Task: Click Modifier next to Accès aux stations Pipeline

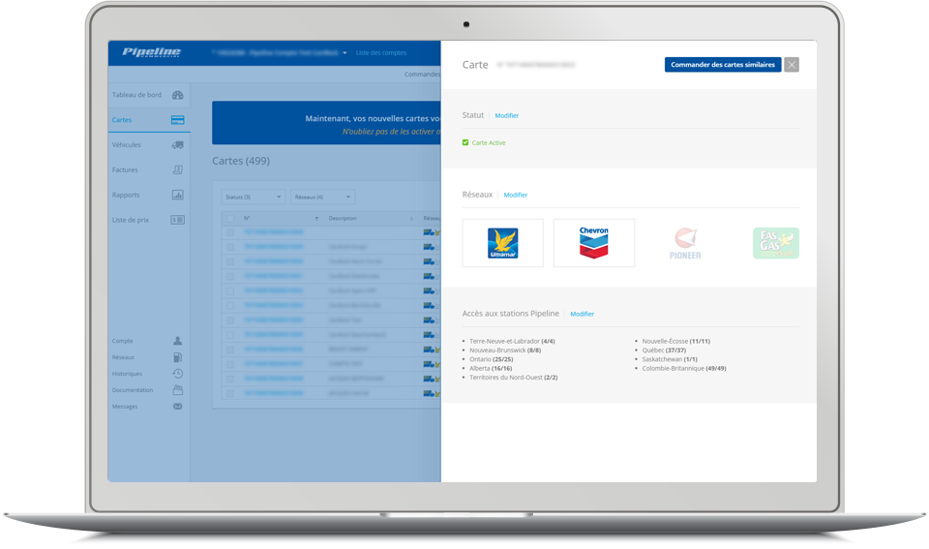Action: [582, 315]
